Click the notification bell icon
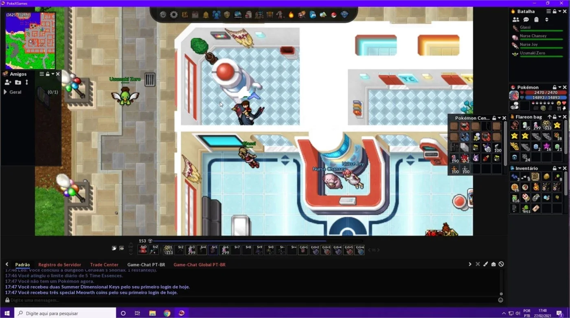This screenshot has width=570, height=318. (x=206, y=15)
